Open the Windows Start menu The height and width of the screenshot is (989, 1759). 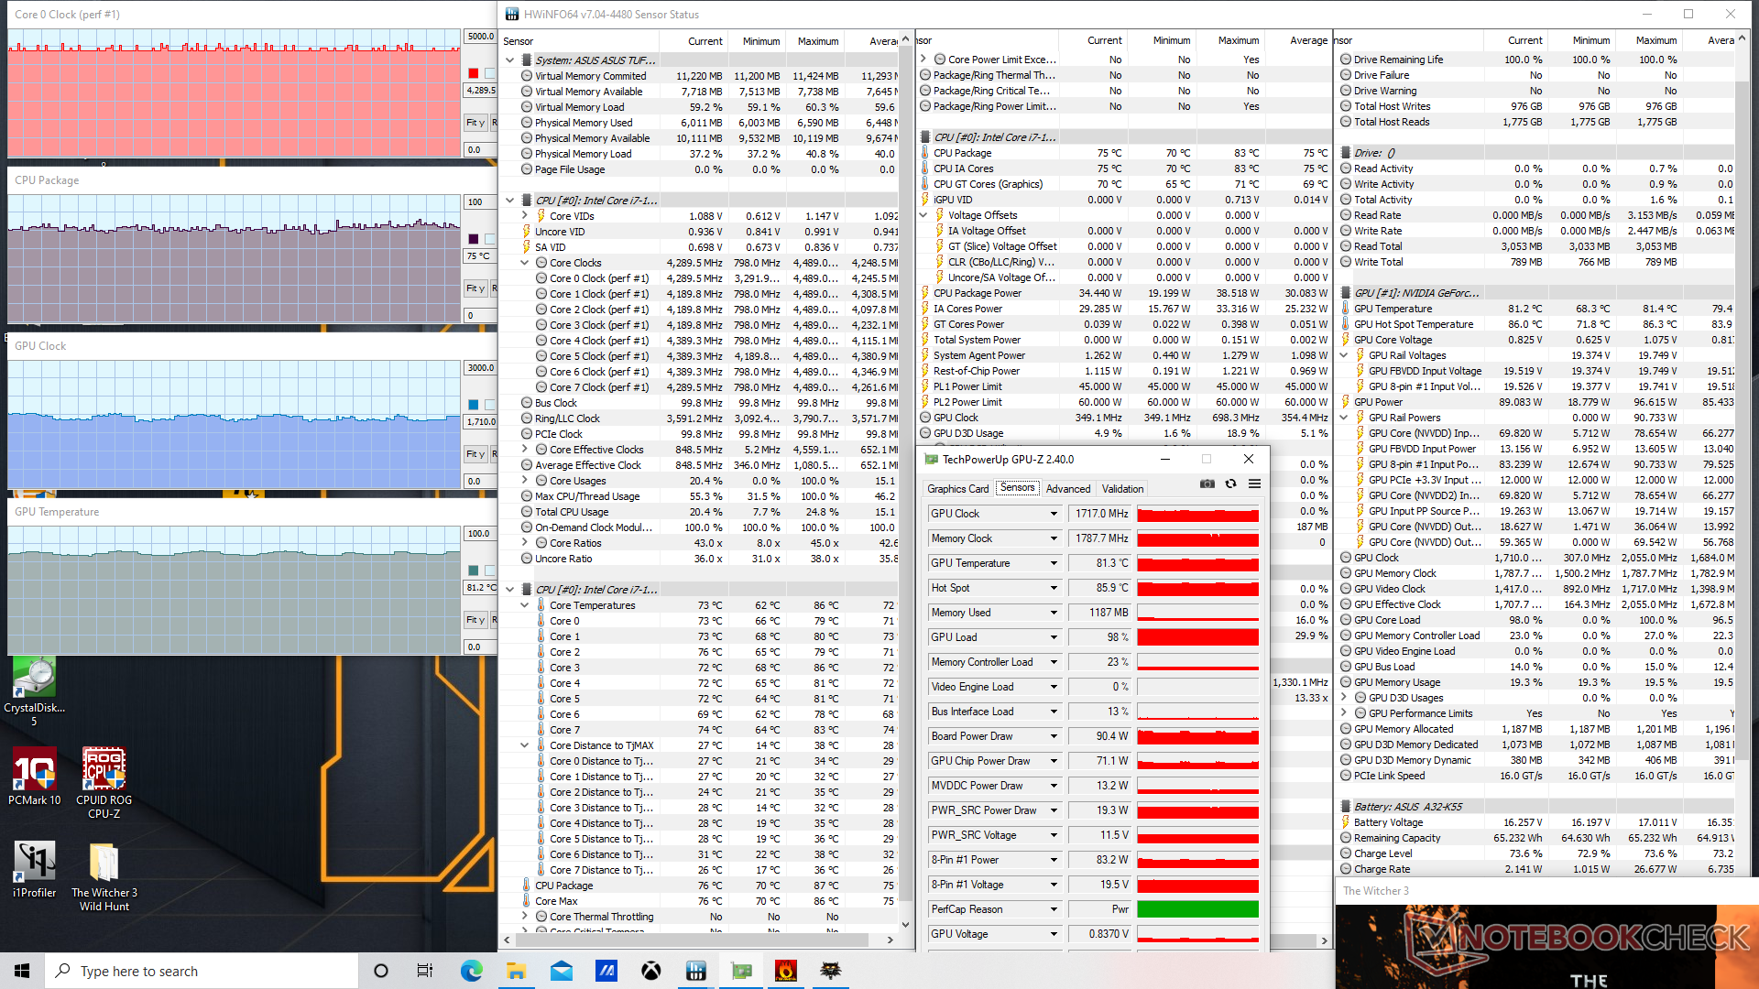pos(22,971)
